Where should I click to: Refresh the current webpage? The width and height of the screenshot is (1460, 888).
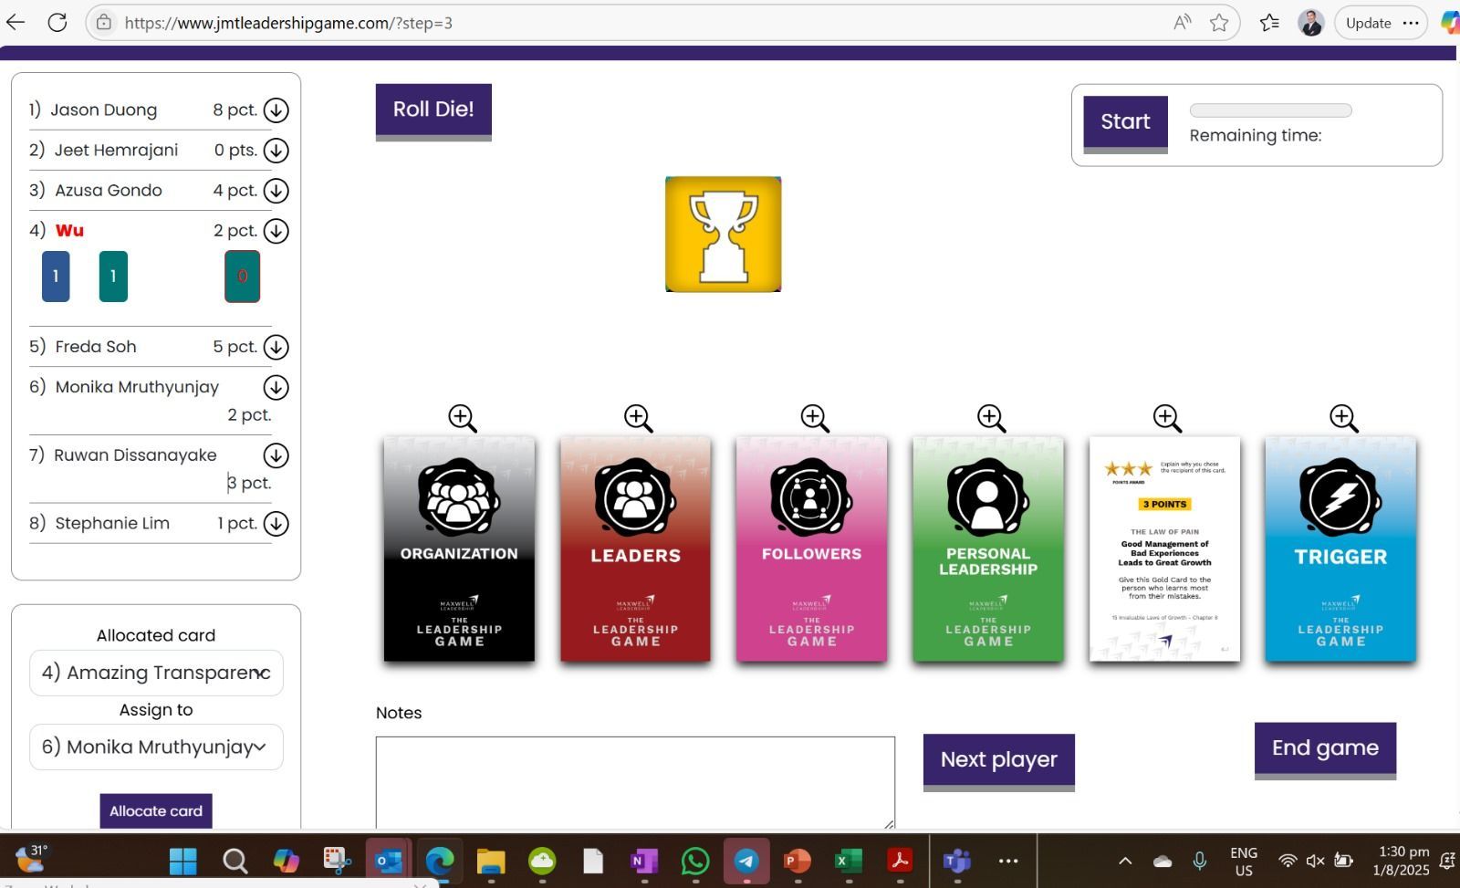[57, 23]
